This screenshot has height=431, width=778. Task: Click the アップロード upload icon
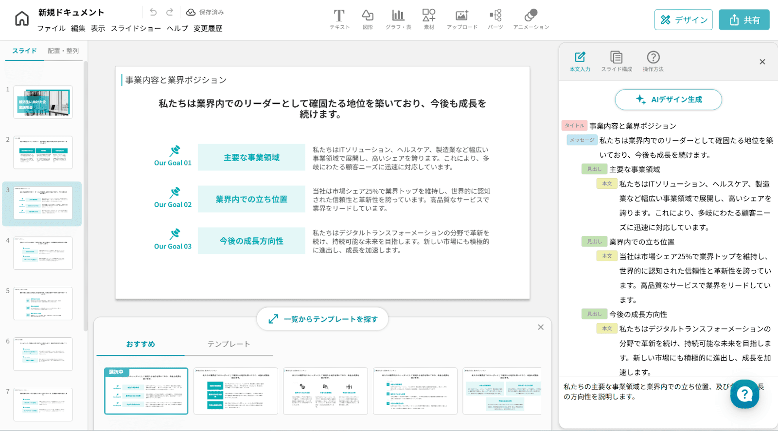coord(461,19)
